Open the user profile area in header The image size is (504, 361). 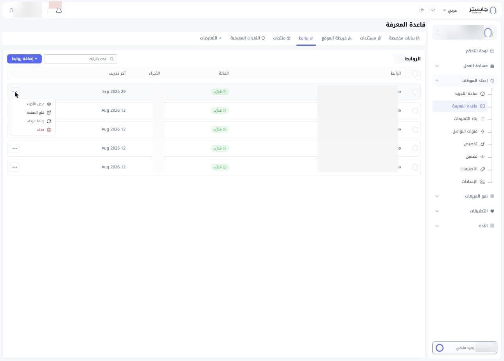pos(25,10)
